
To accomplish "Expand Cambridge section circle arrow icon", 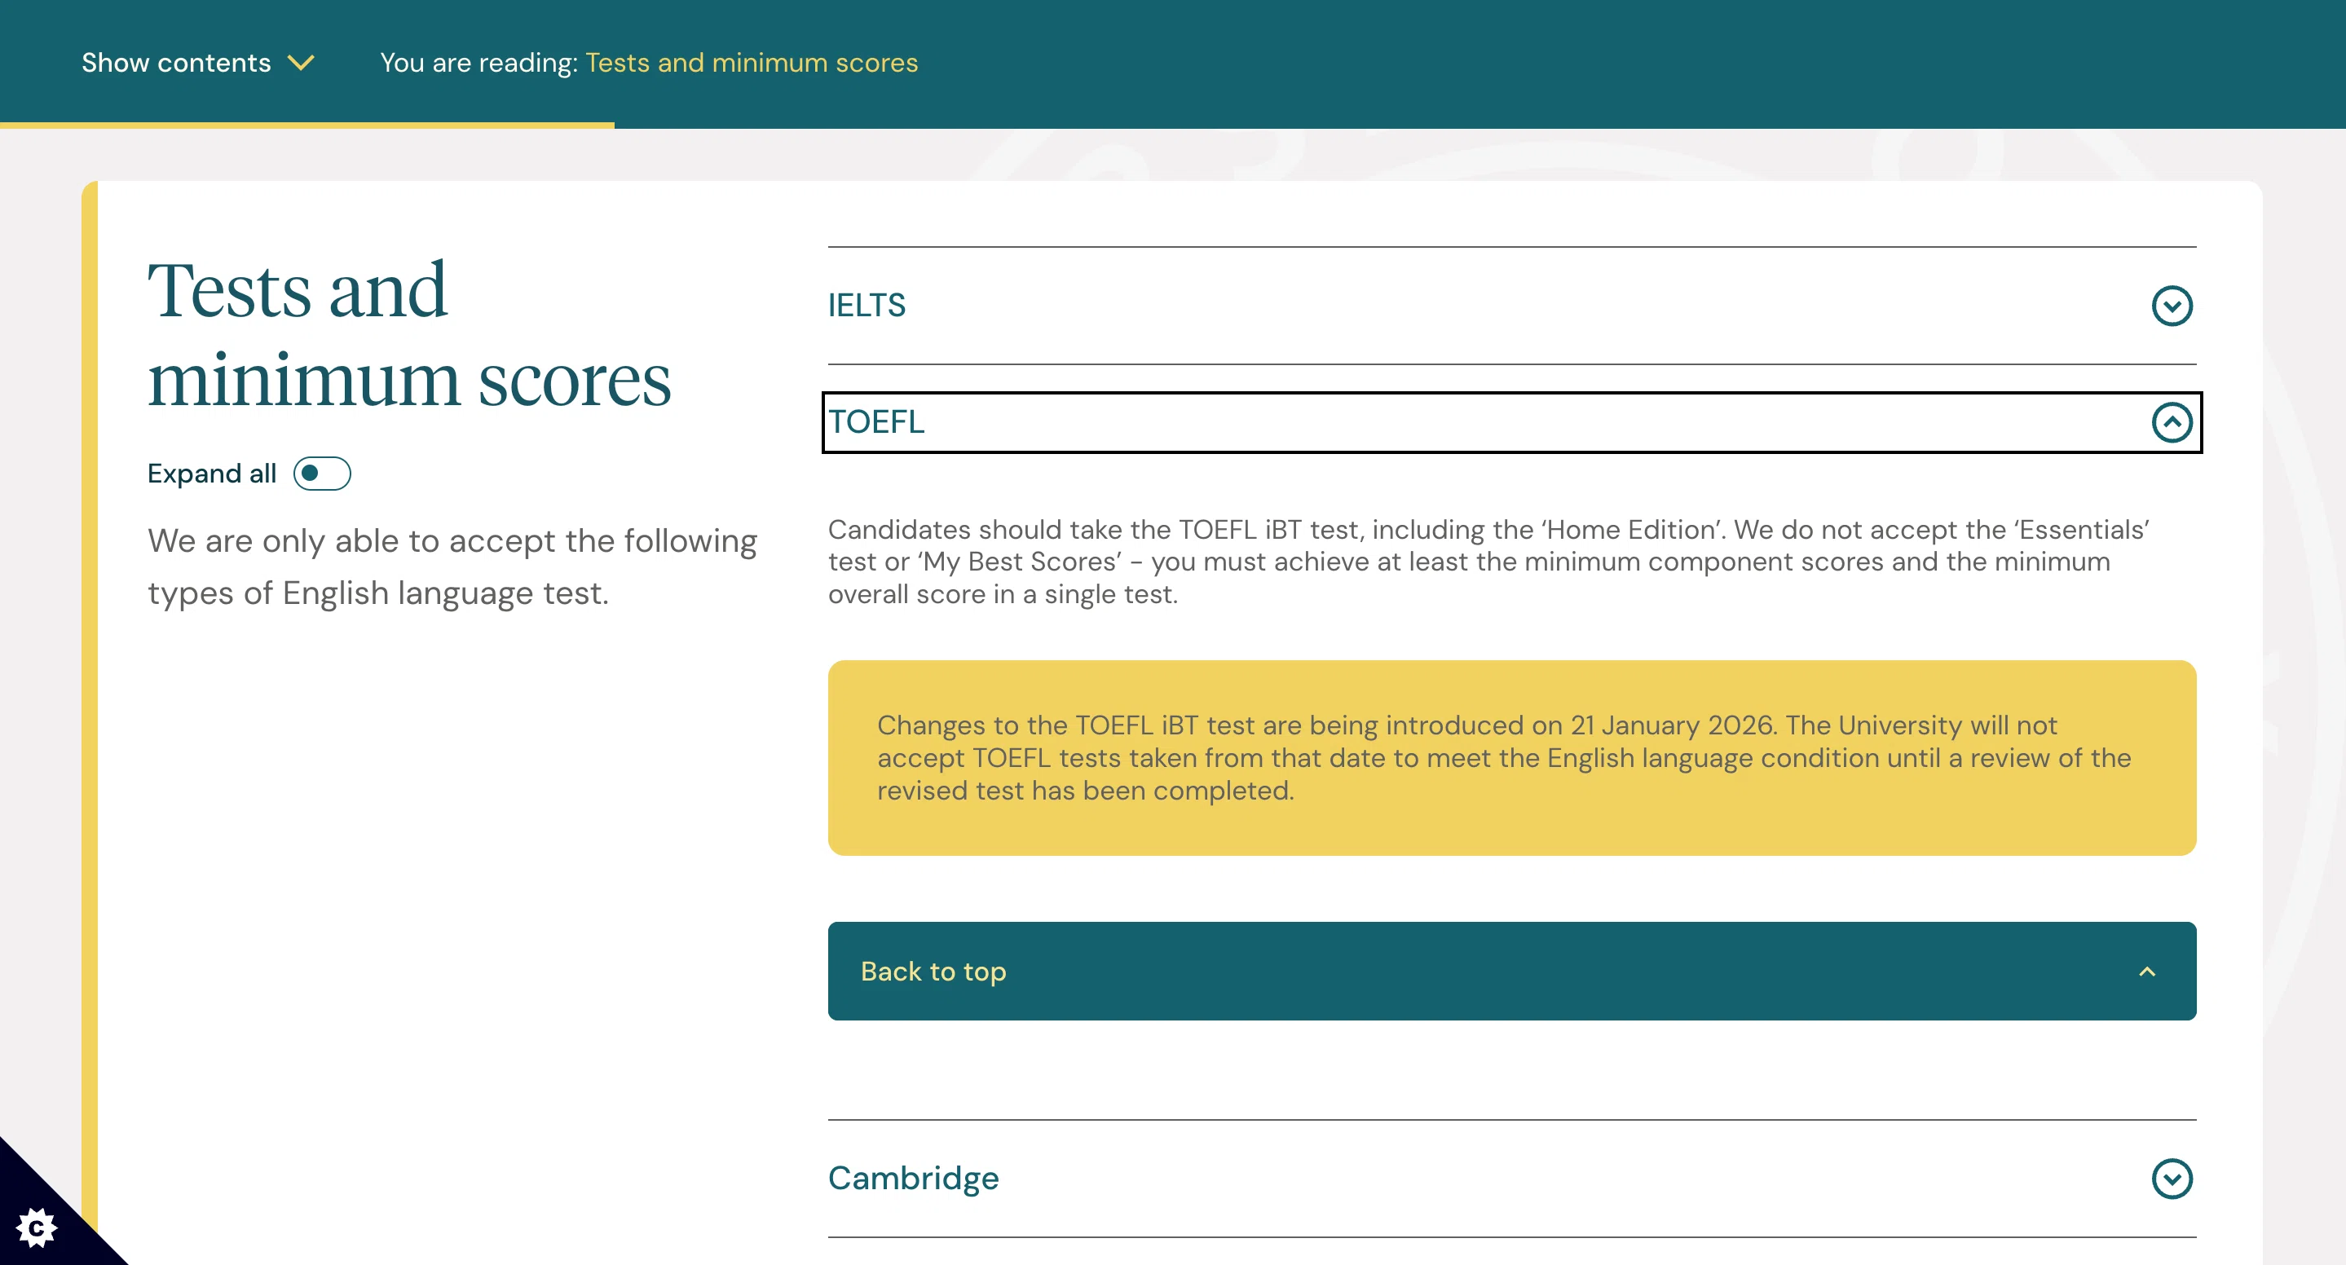I will pos(2171,1179).
